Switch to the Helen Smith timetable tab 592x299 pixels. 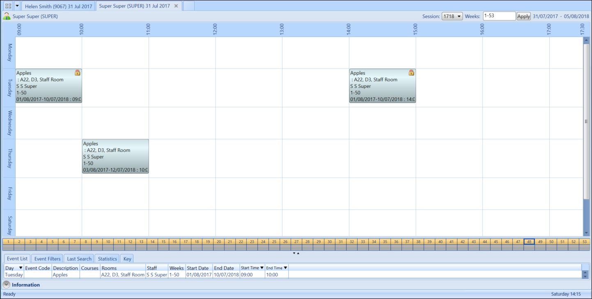[x=57, y=6]
